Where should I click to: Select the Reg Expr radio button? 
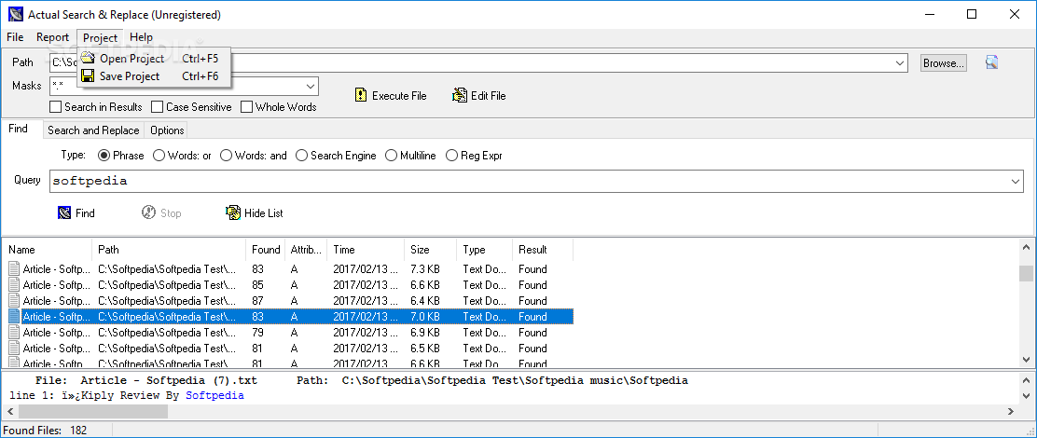451,156
